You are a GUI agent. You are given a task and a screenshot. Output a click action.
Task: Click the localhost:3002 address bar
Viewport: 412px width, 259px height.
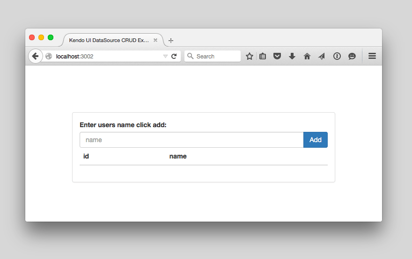click(108, 56)
